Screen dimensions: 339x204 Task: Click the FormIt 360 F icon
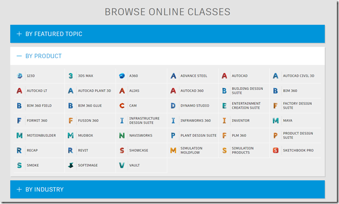(19, 121)
